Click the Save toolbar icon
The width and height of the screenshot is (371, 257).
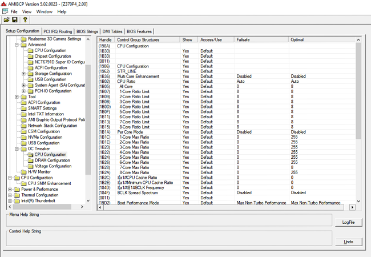(x=15, y=20)
